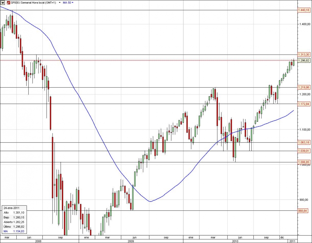The image size is (312, 243).
Task: Click the SP500.I Semanal Hora local title
Action: click(34, 2)
